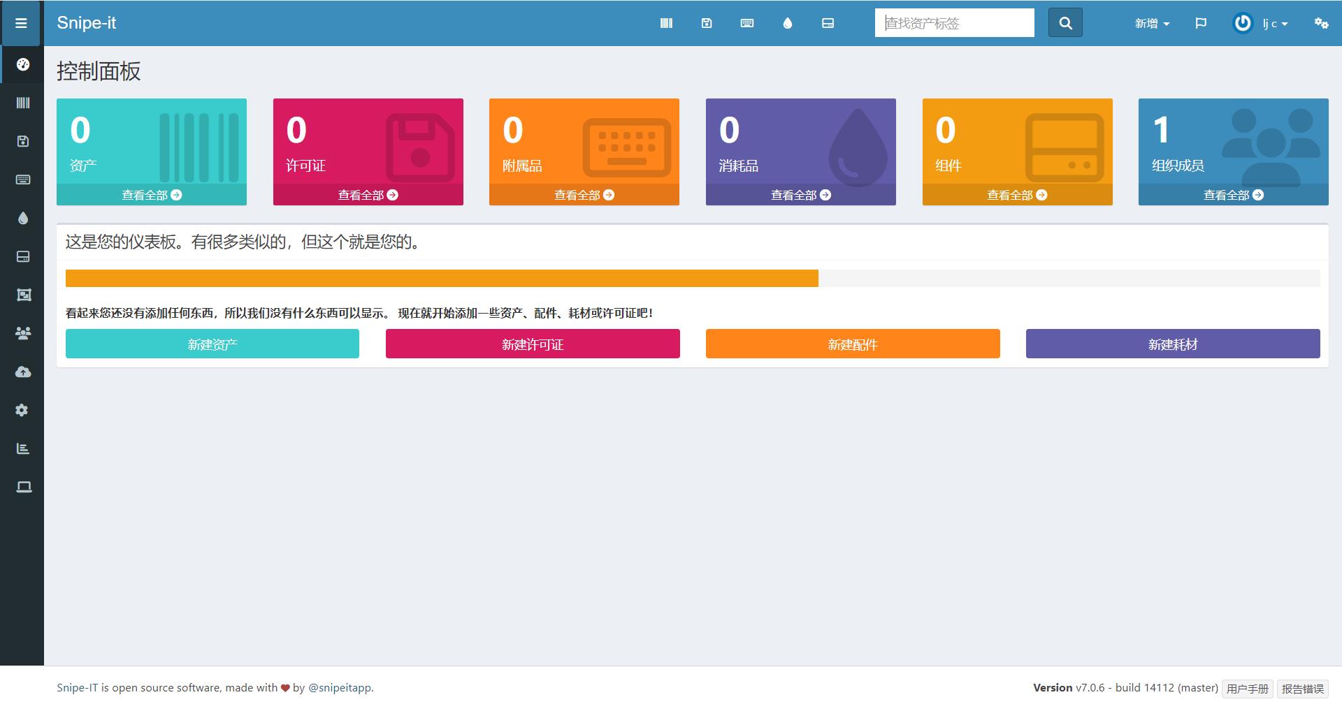Screen dimensions: 1342x711
Task: Open Accessories via the sidebar keyboard icon
Action: 23,179
